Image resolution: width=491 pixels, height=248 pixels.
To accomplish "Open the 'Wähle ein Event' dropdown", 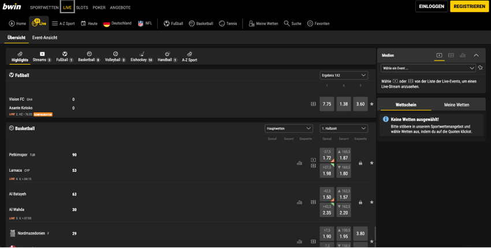I will (427, 68).
